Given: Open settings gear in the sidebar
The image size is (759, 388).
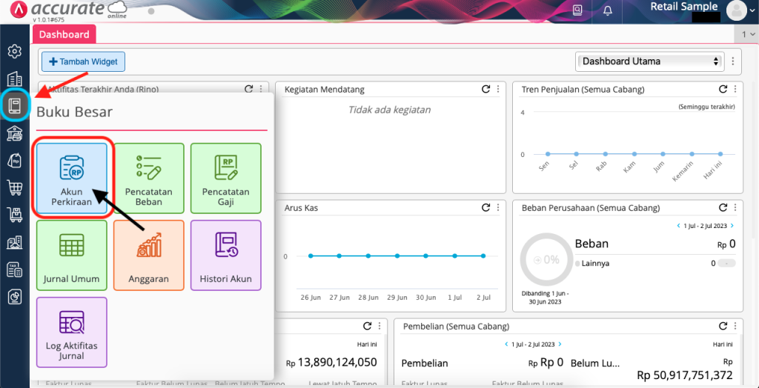Looking at the screenshot, I should tap(14, 52).
